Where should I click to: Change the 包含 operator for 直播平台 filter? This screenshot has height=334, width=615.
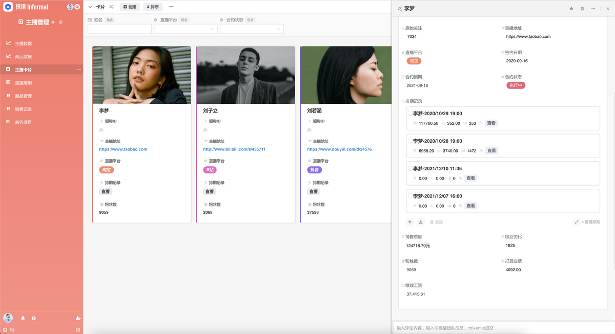184,20
